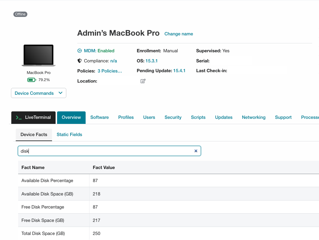The height and width of the screenshot is (240, 319).
Task: Click the Offline status badge
Action: click(20, 14)
